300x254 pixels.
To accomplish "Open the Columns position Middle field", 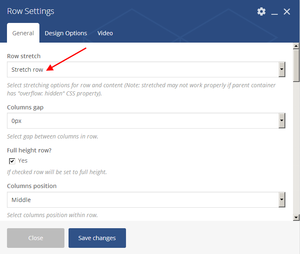I will point(142,200).
